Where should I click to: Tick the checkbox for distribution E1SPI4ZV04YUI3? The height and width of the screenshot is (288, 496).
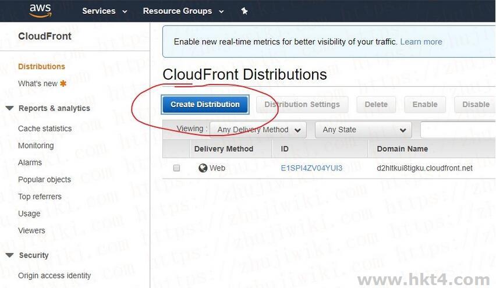176,168
